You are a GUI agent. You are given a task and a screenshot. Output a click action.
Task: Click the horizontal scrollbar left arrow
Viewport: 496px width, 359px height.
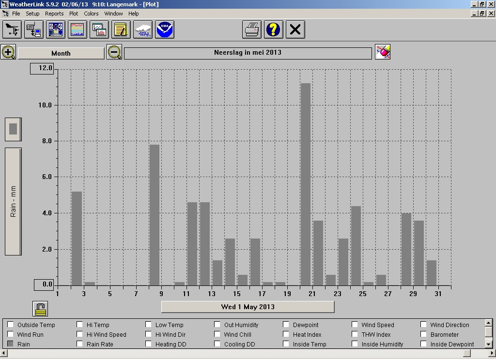[3, 353]
